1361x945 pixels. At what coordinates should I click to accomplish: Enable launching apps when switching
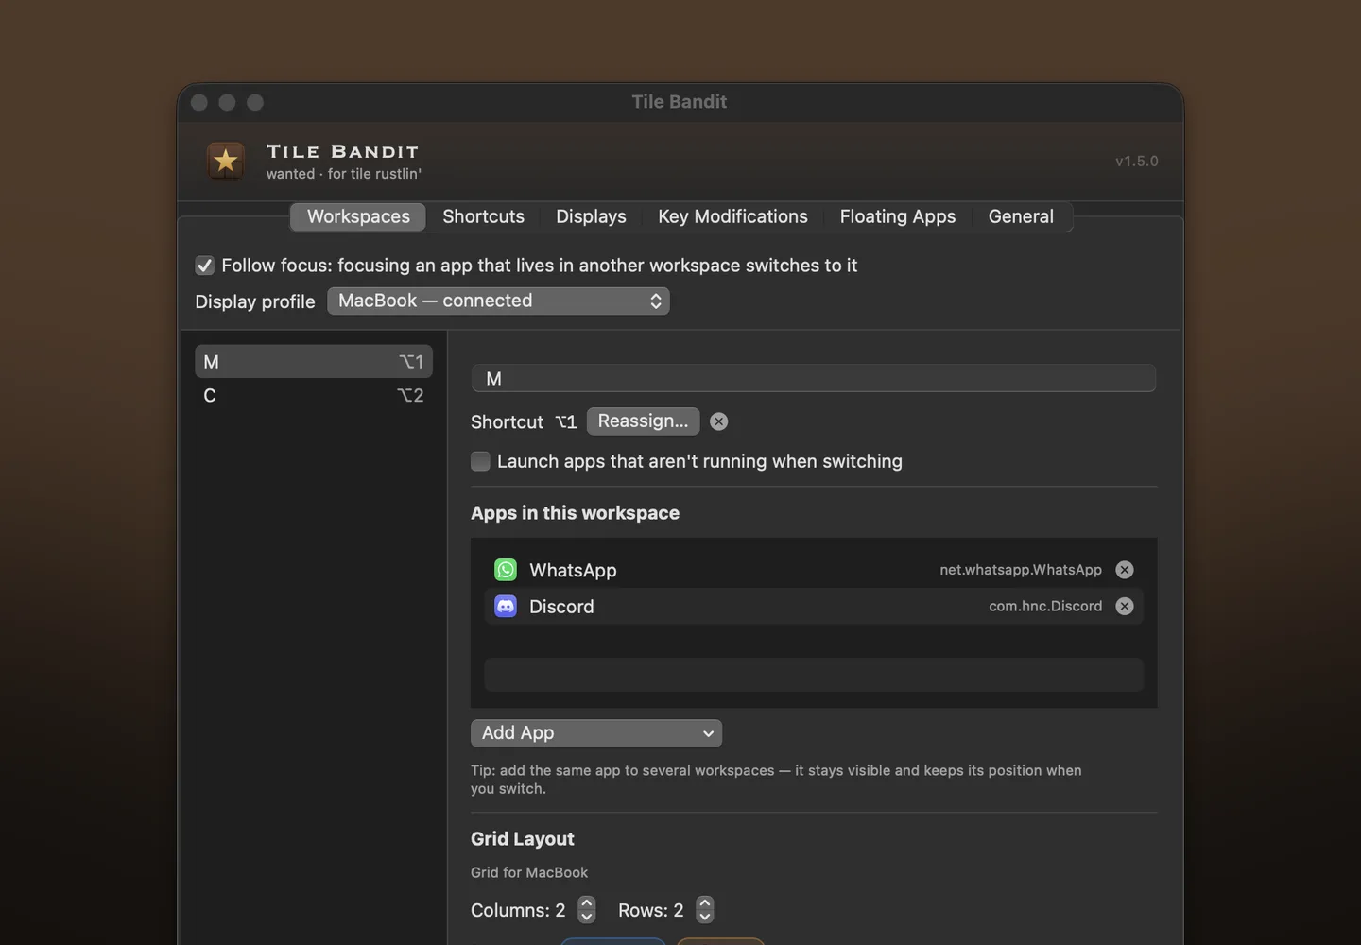pos(480,461)
